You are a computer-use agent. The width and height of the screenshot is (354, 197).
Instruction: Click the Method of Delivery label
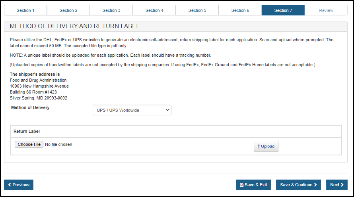click(30, 107)
